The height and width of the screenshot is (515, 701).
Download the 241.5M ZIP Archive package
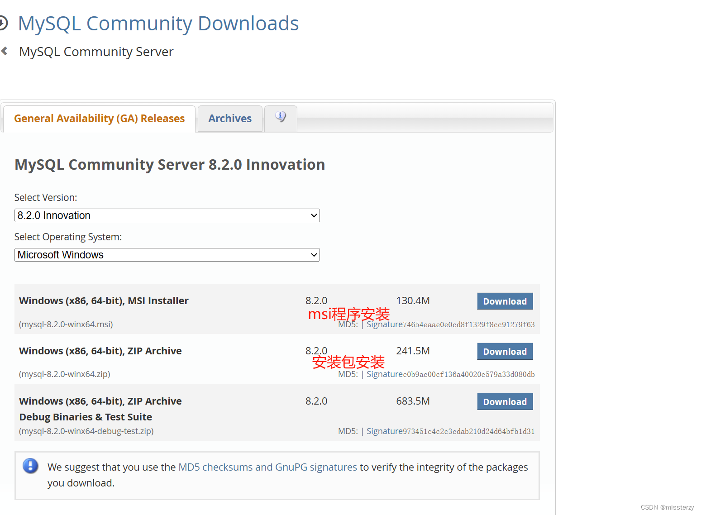tap(505, 352)
